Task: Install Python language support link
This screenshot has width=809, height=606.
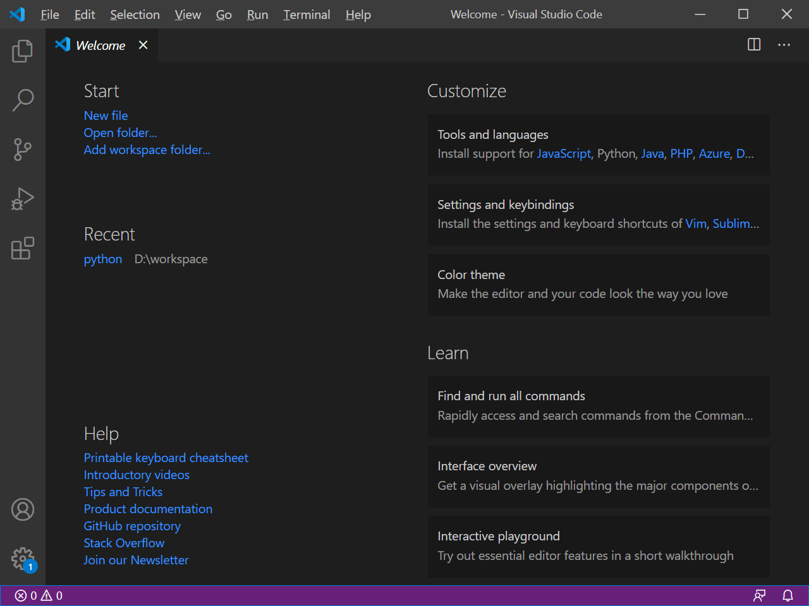Action: click(616, 153)
